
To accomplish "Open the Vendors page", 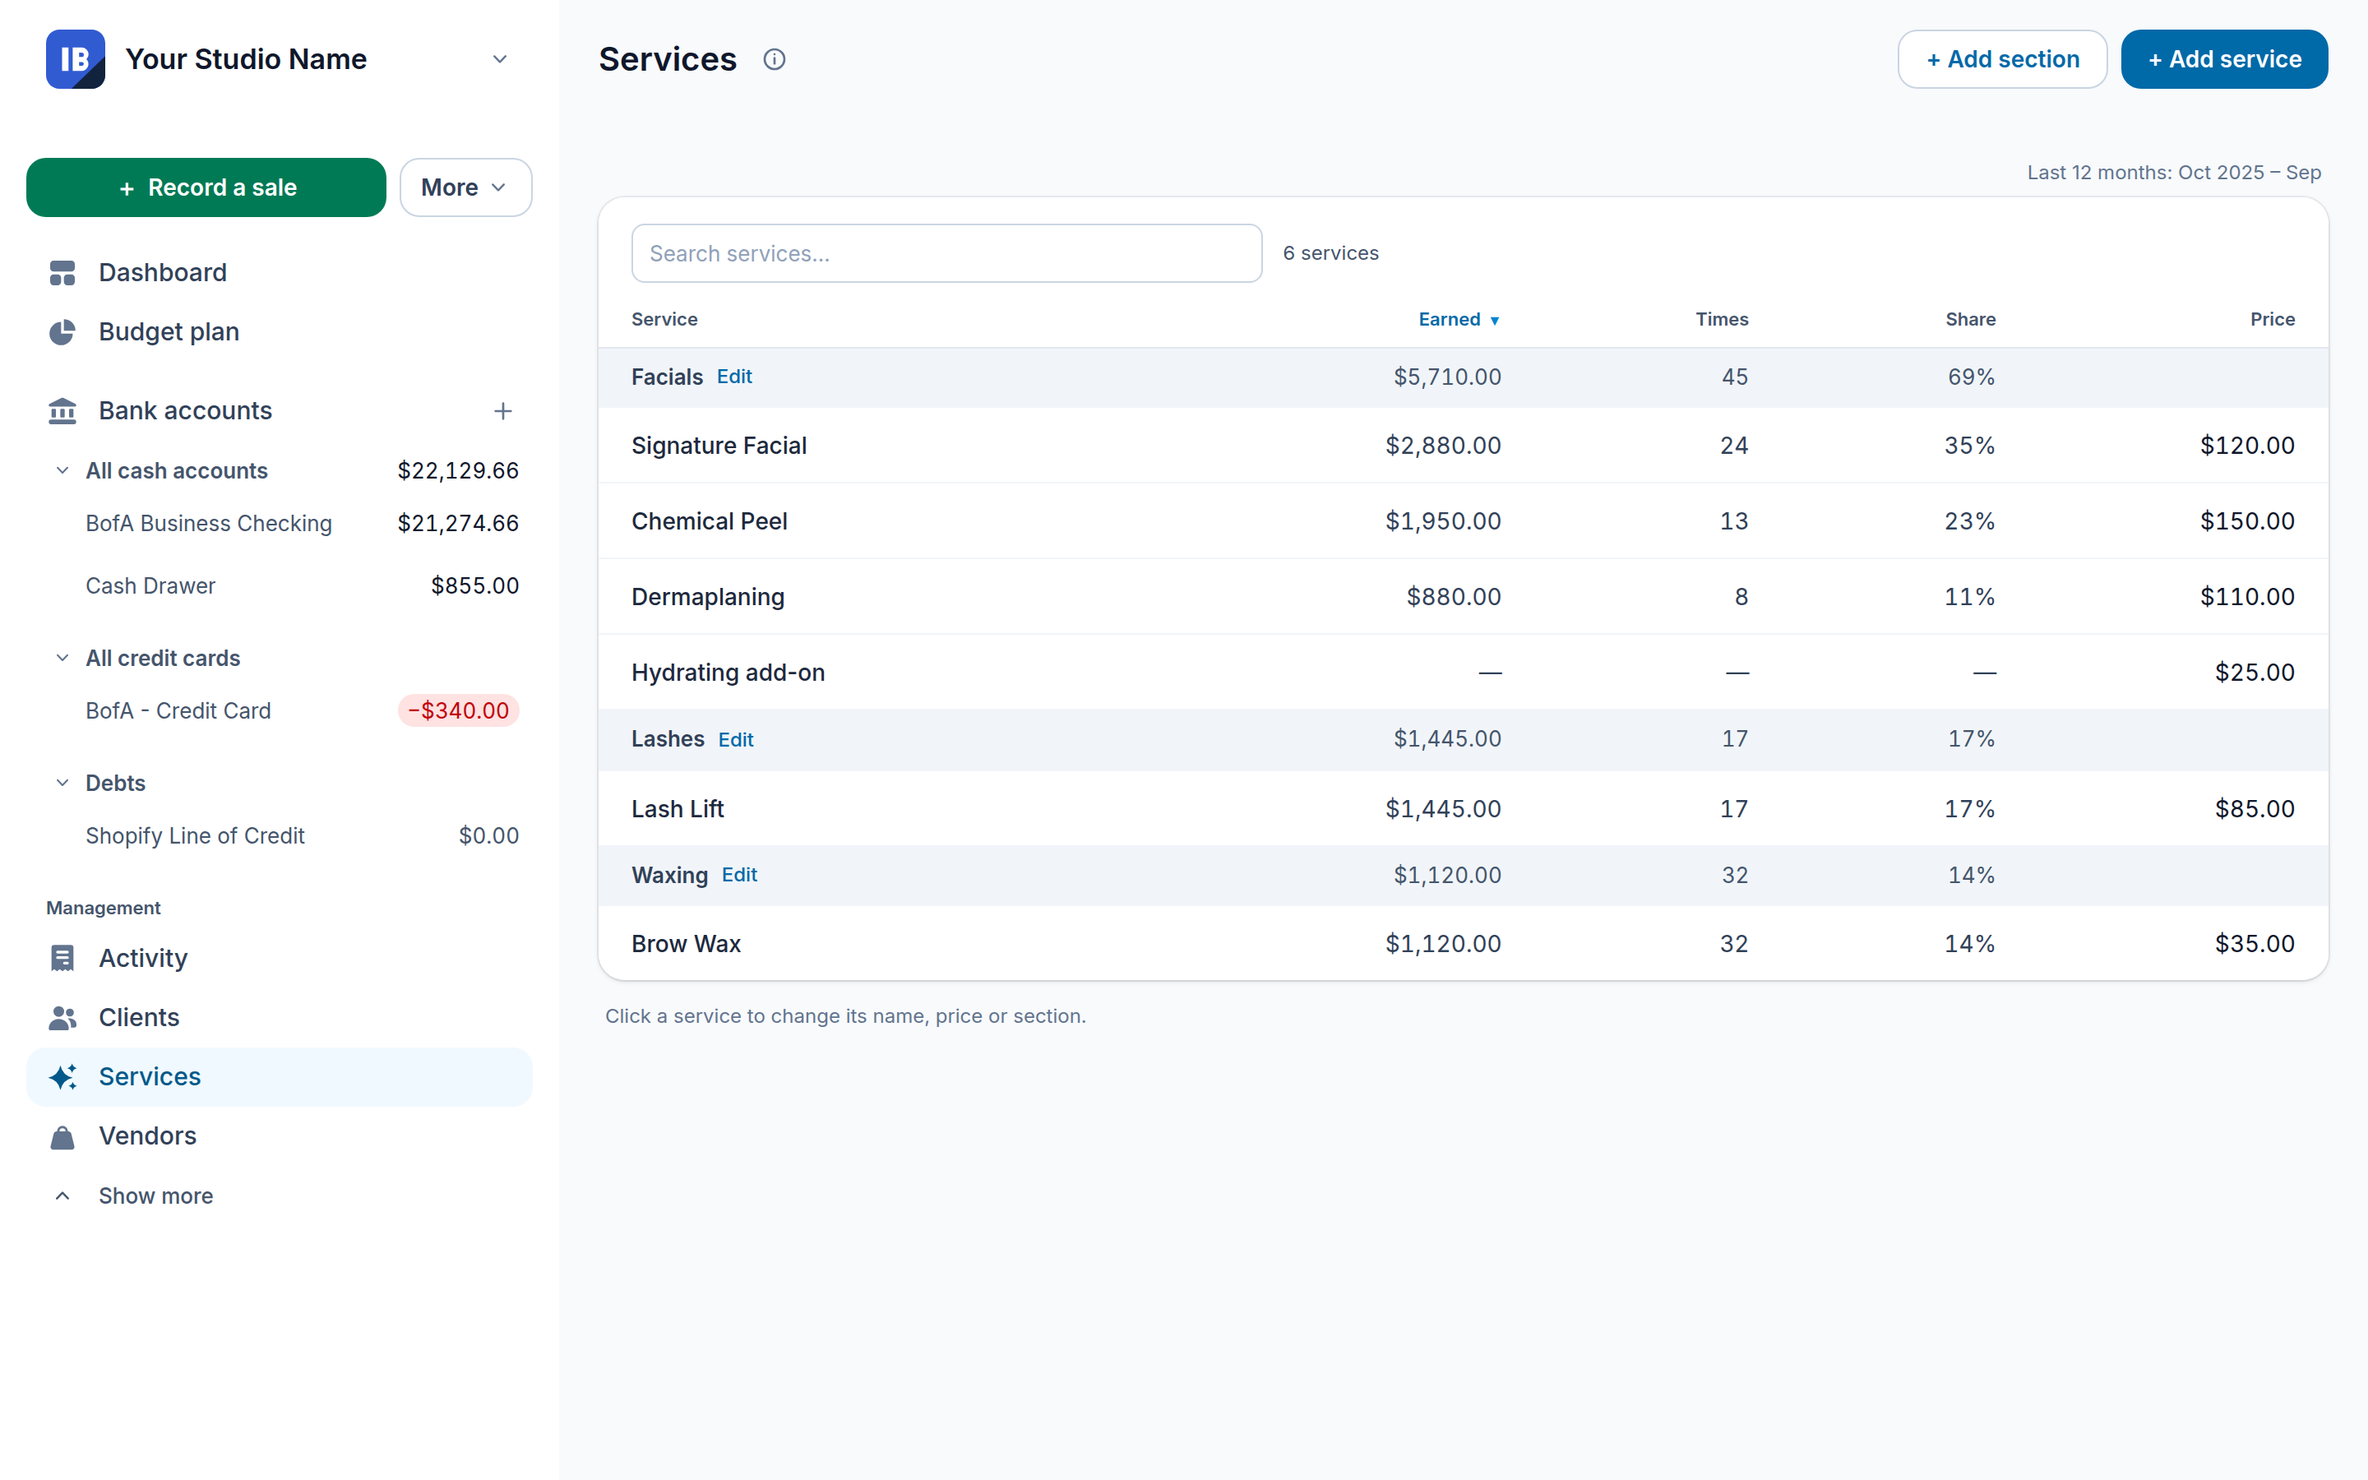I will (x=279, y=1135).
